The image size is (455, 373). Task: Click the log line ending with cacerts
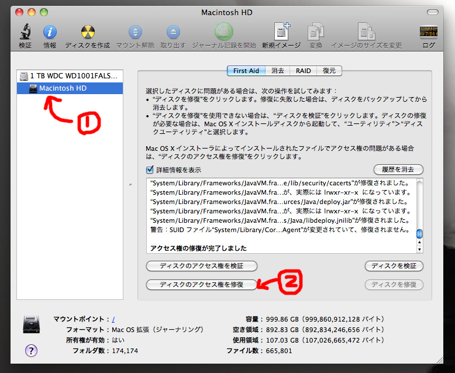280,183
